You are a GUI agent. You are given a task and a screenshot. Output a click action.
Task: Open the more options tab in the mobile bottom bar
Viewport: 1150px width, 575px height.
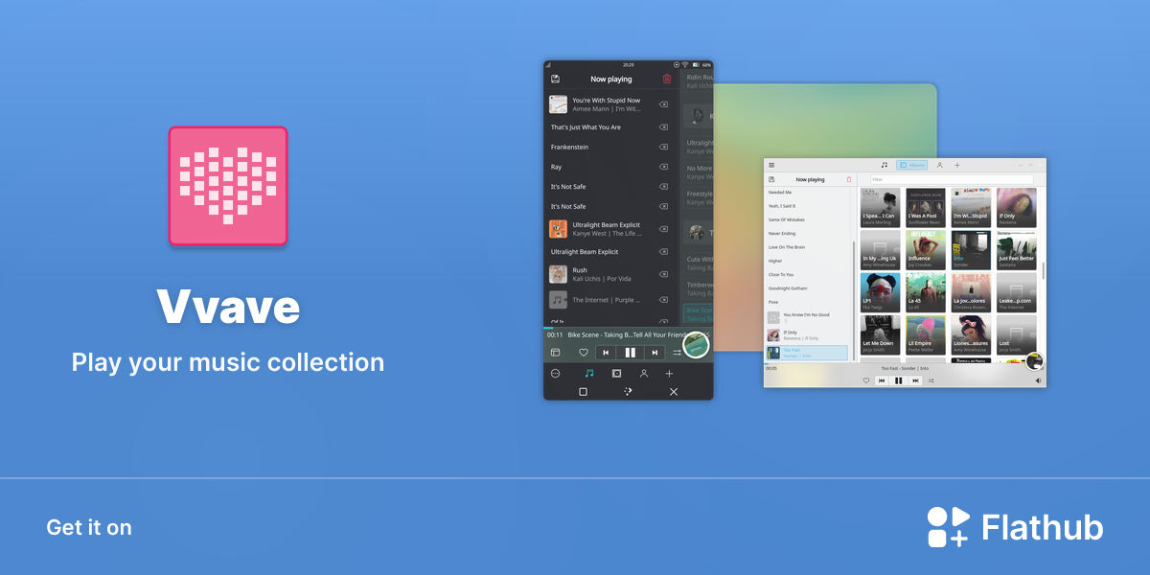pyautogui.click(x=555, y=373)
